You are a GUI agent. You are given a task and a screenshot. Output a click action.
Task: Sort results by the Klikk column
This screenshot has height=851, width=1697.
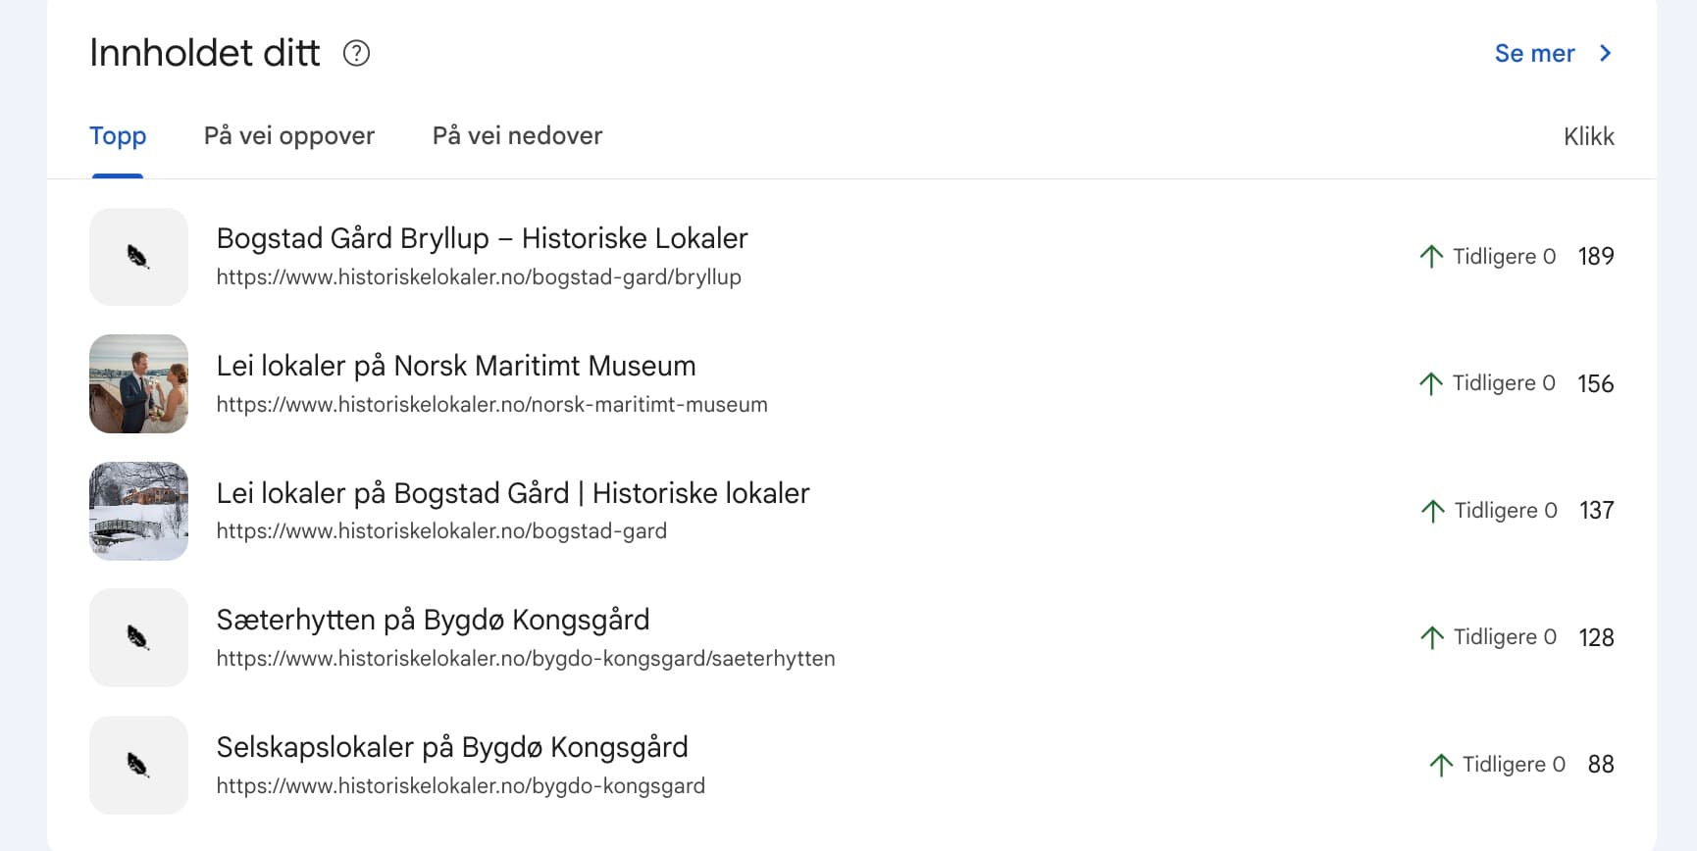[1588, 136]
